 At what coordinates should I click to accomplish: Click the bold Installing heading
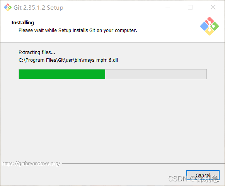22,23
